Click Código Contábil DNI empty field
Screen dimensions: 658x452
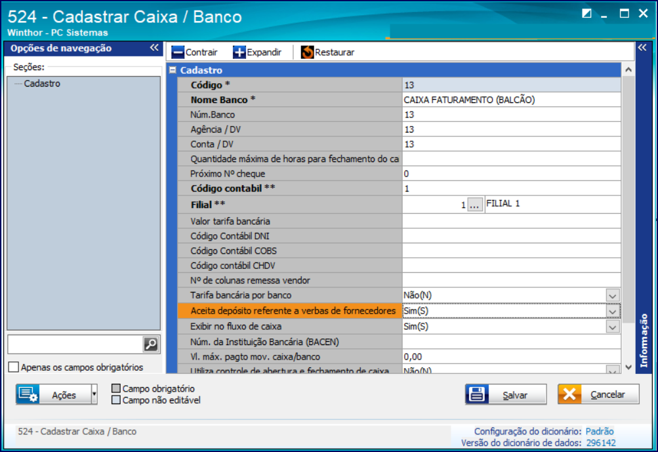click(x=511, y=236)
